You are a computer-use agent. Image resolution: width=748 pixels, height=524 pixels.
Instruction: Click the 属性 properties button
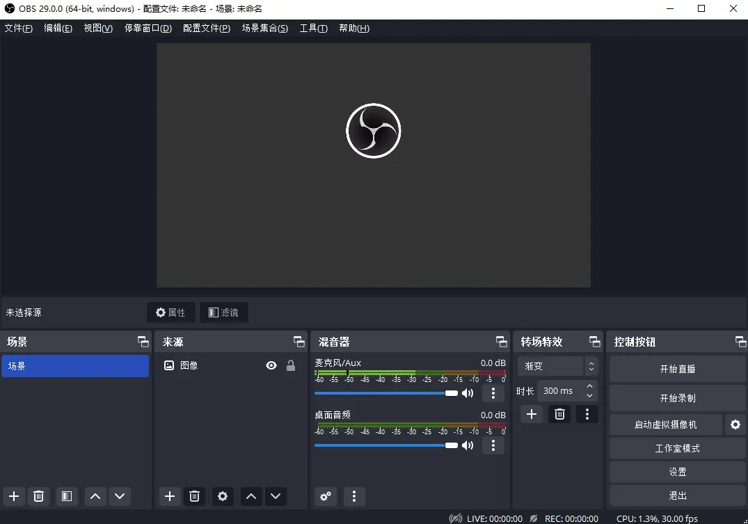pyautogui.click(x=170, y=312)
